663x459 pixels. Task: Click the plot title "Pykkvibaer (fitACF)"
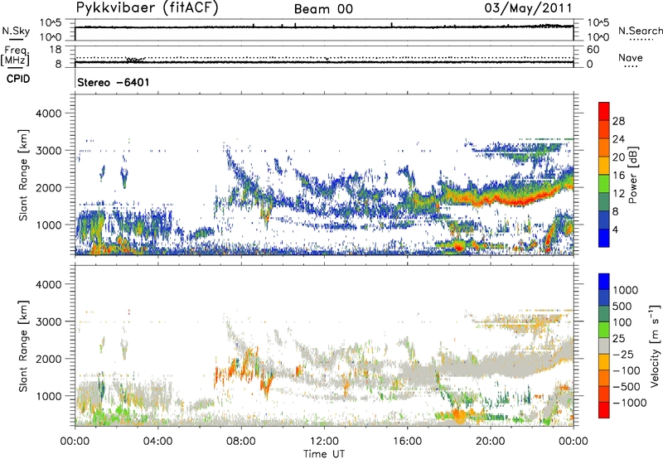click(x=147, y=7)
